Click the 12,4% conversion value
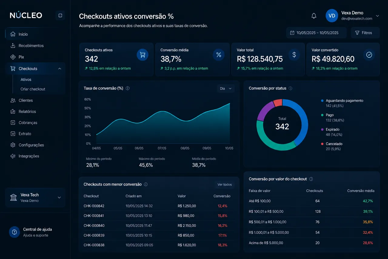388x259 pixels. click(x=222, y=206)
